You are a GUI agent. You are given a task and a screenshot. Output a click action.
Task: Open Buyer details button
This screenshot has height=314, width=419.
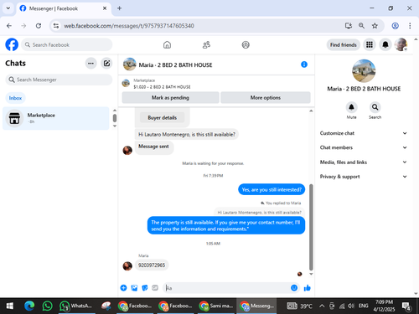tap(162, 117)
